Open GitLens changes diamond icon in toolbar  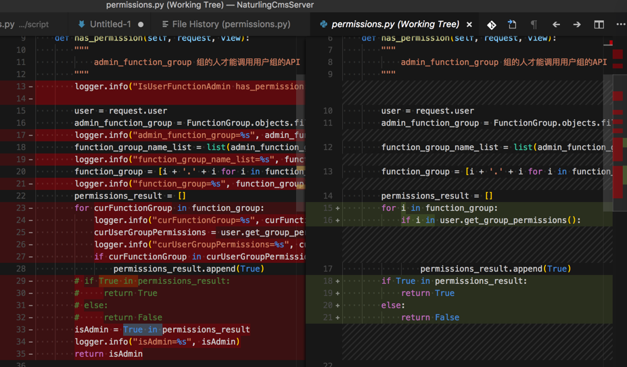coord(492,25)
